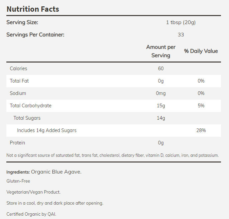Viewport: 229px width, 219px height.
Task: Select the Calories row label
Action: (18, 69)
